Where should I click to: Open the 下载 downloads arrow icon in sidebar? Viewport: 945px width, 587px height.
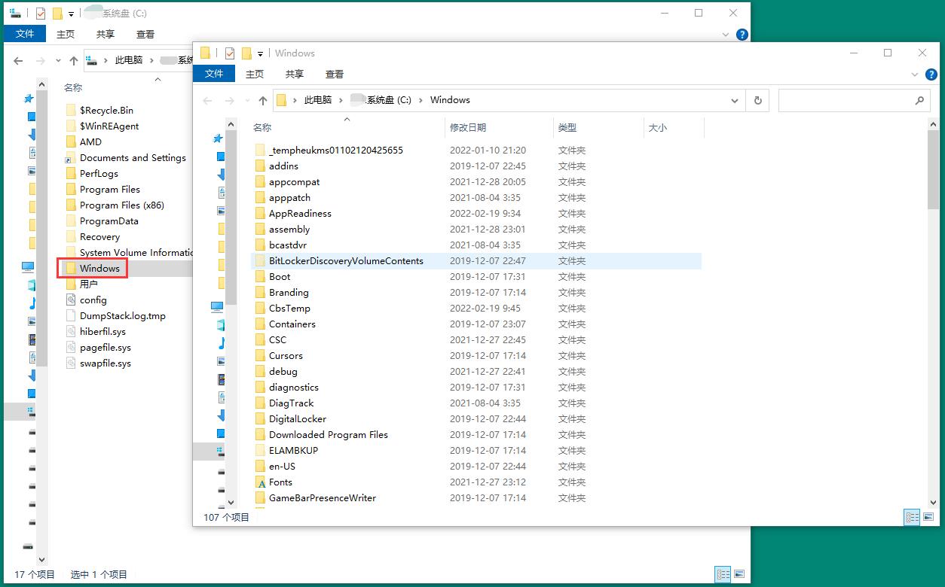tap(218, 172)
